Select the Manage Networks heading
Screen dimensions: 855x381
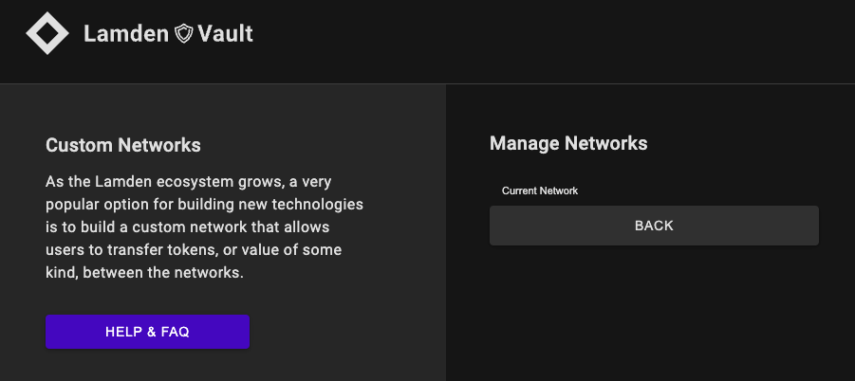tap(568, 143)
